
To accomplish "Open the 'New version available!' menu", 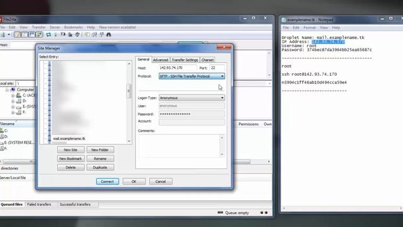I will 118,27.
